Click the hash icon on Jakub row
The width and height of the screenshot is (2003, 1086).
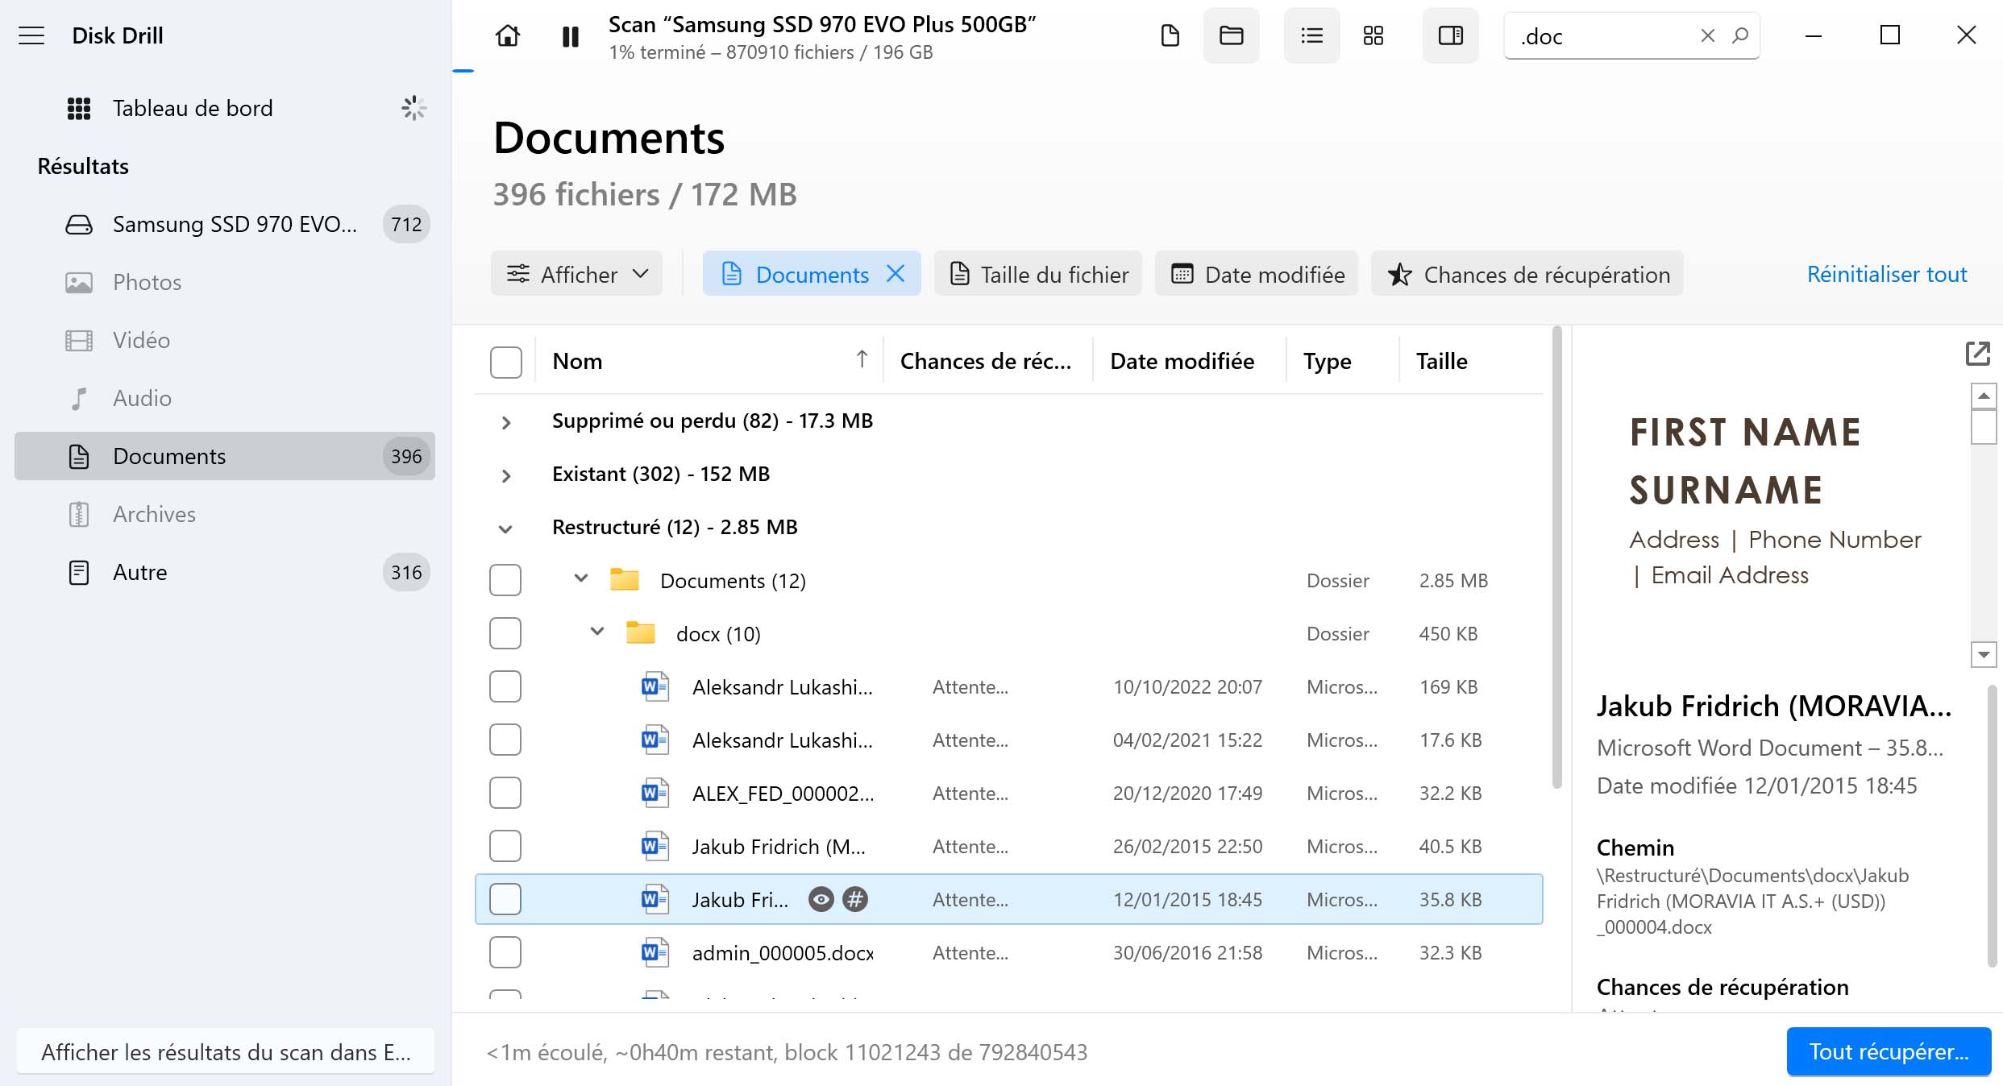tap(855, 899)
